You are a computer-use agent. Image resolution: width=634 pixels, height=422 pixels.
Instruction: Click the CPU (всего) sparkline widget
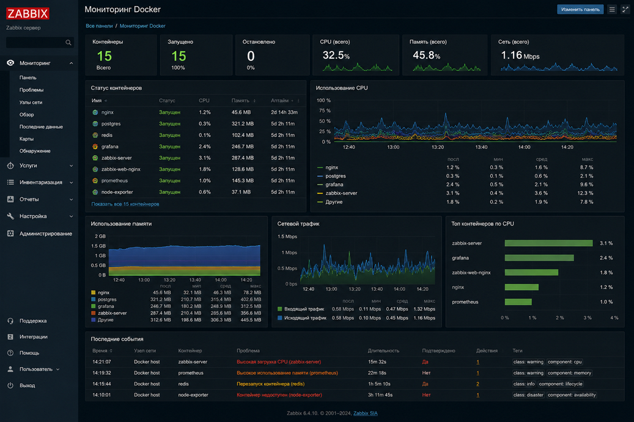pyautogui.click(x=358, y=67)
